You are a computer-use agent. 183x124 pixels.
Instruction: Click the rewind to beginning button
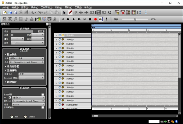tap(63, 19)
